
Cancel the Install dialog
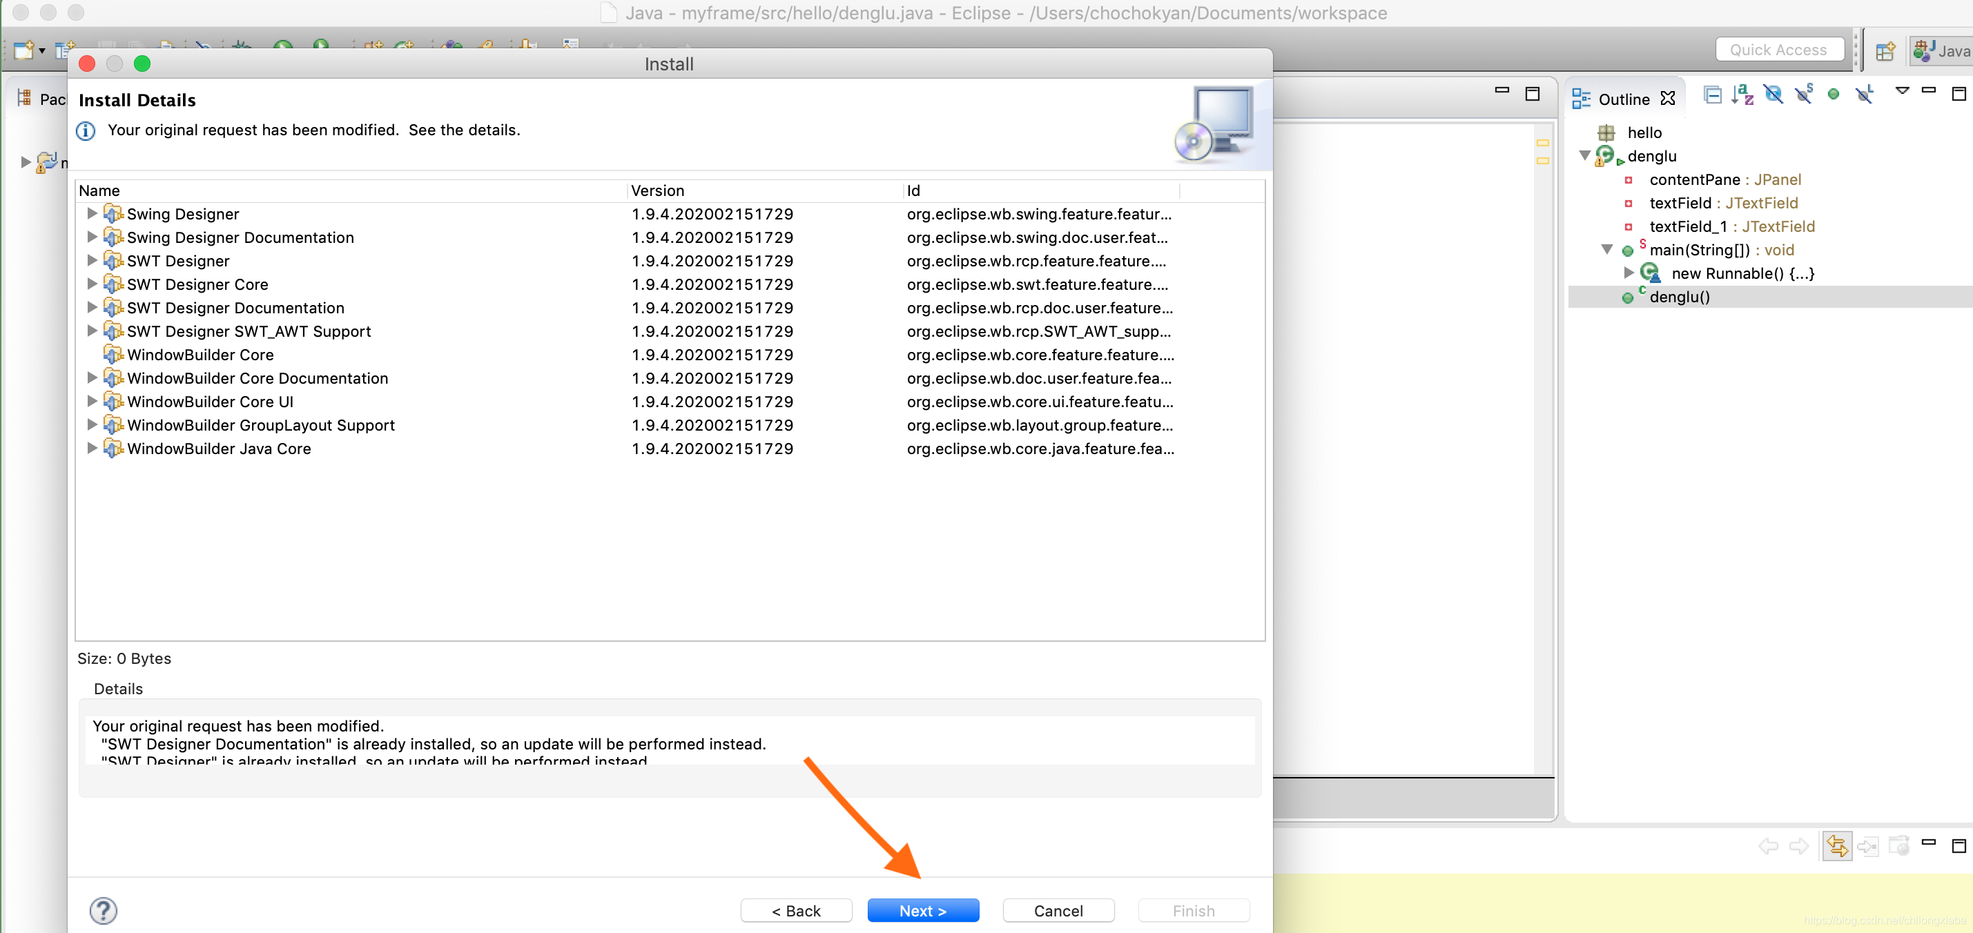click(1058, 910)
